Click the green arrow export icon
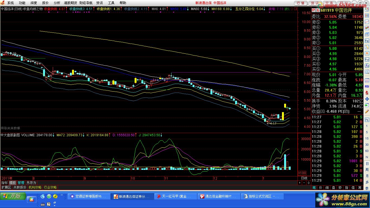The height and width of the screenshot is (208, 370). pyautogui.click(x=367, y=105)
